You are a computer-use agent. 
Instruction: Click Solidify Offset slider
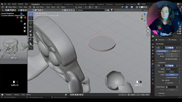172,75
